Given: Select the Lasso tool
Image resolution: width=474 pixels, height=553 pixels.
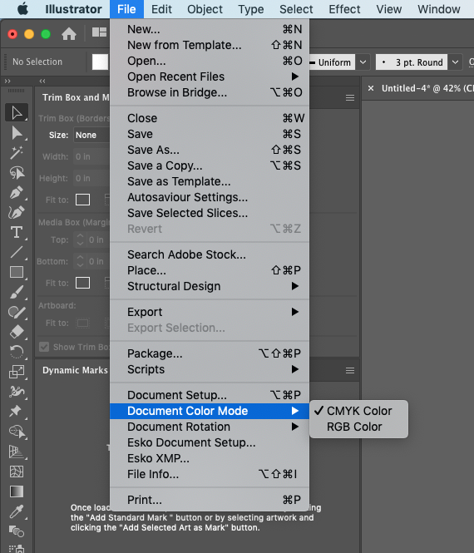Looking at the screenshot, I should tap(17, 173).
